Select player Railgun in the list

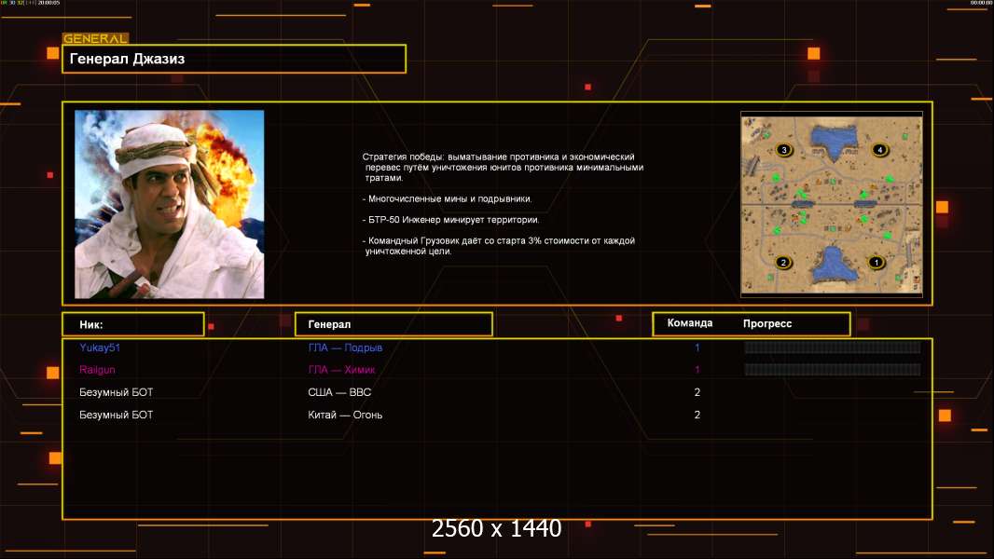click(96, 370)
